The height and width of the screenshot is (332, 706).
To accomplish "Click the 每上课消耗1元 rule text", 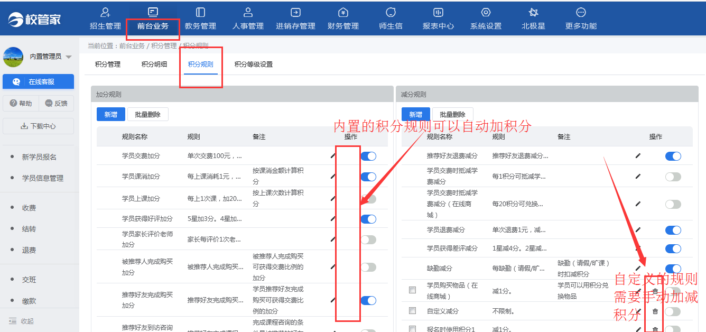I will coord(215,177).
